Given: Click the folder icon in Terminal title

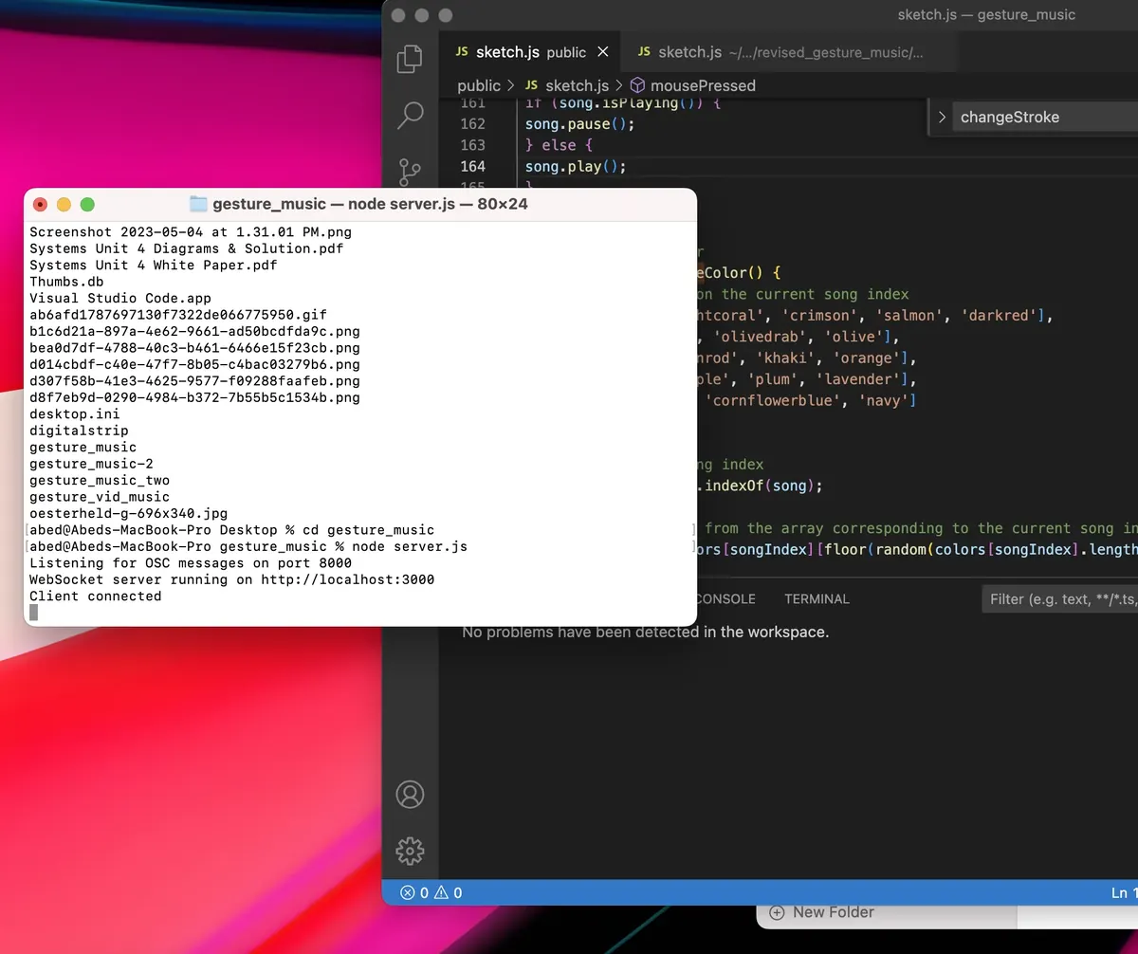Looking at the screenshot, I should [x=198, y=204].
